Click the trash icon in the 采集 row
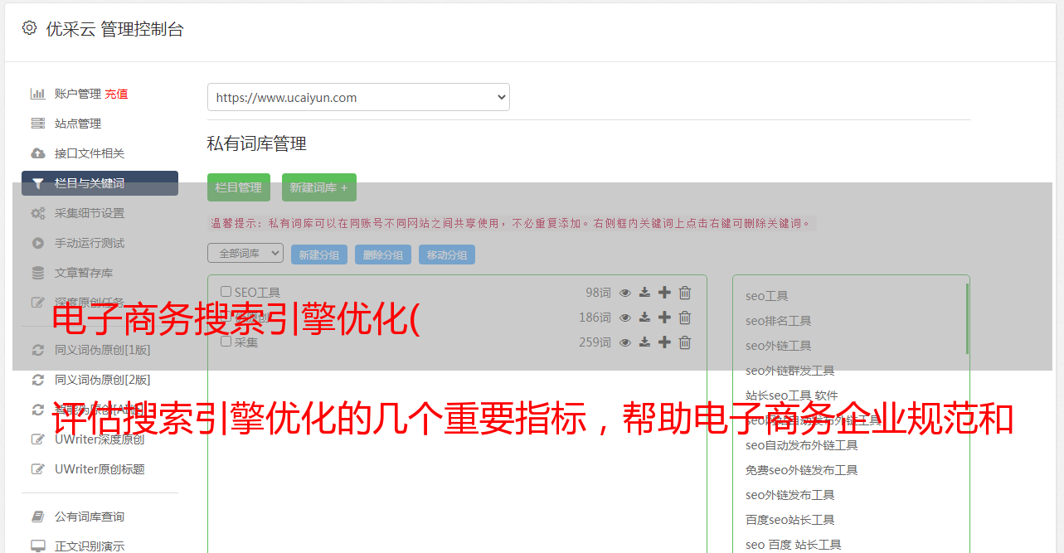 pyautogui.click(x=685, y=342)
